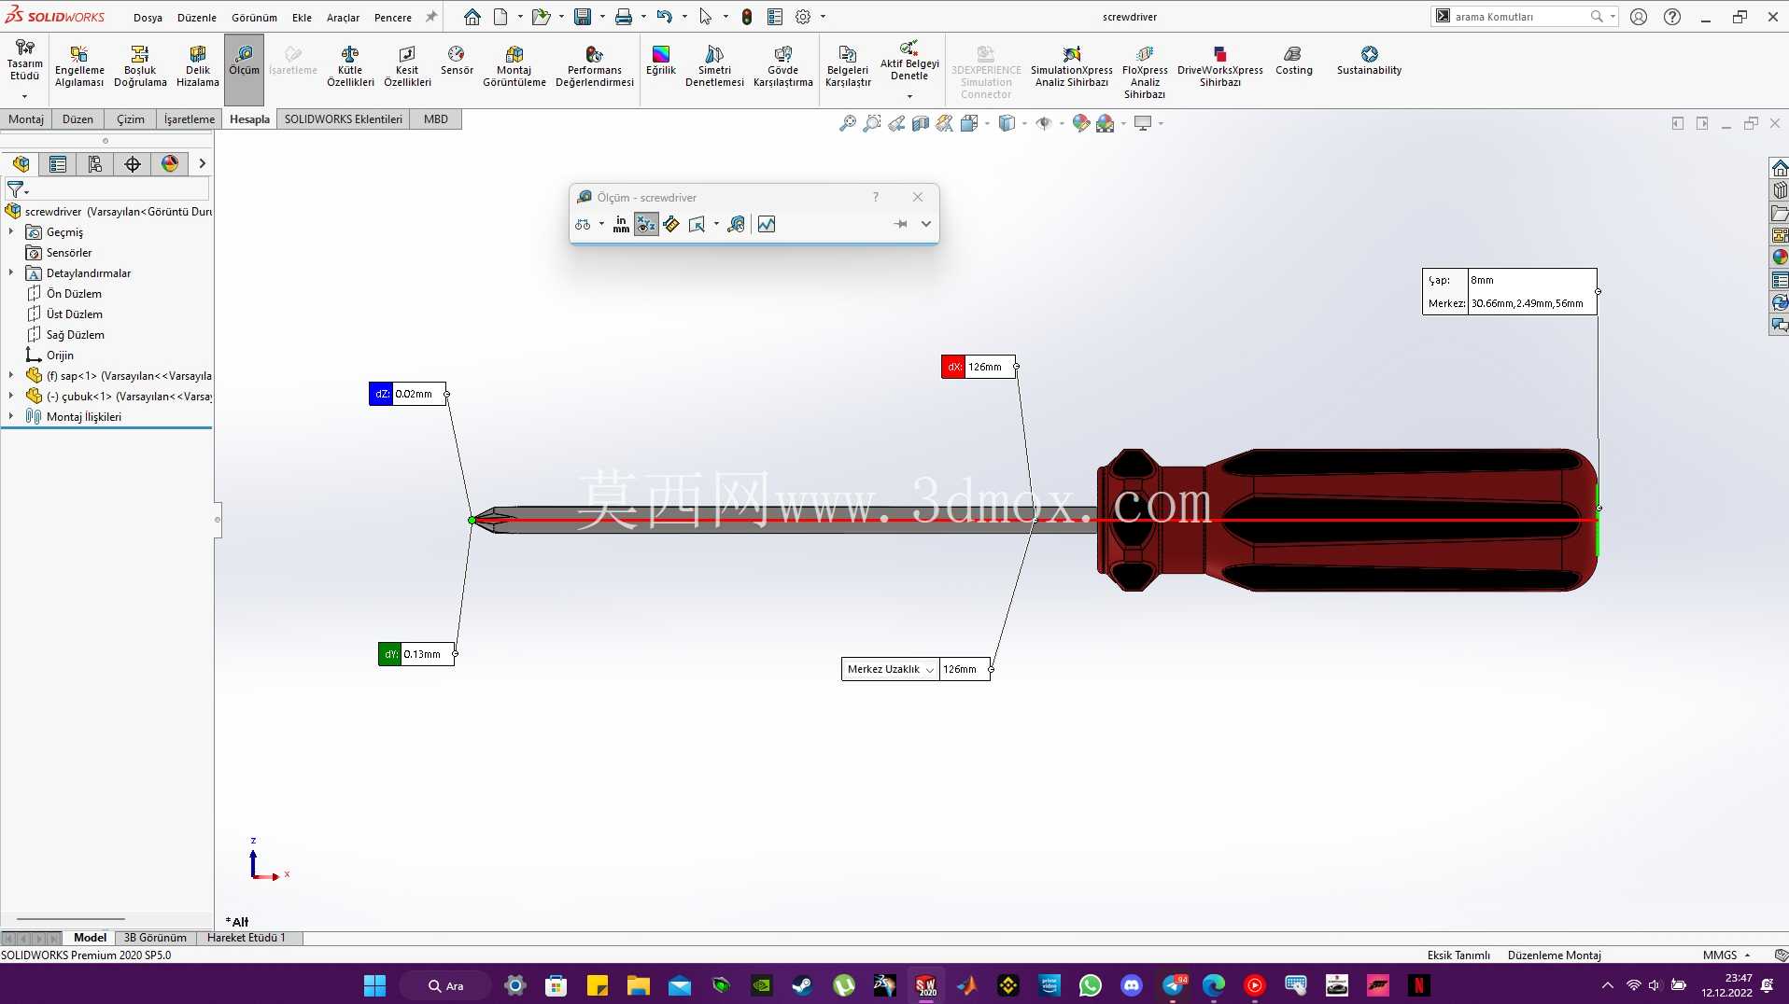Click Zoom to Fit in view toolbar
This screenshot has width=1789, height=1004.
pos(848,123)
